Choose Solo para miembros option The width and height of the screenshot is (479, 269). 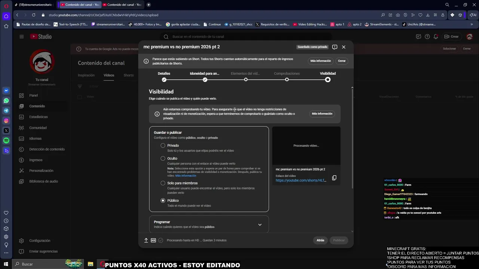click(x=163, y=183)
